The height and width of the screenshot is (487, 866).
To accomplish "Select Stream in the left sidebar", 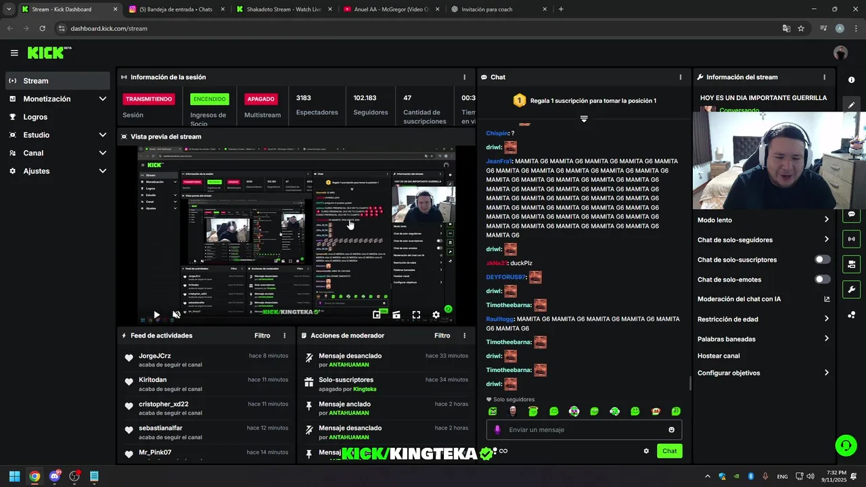I will click(58, 80).
